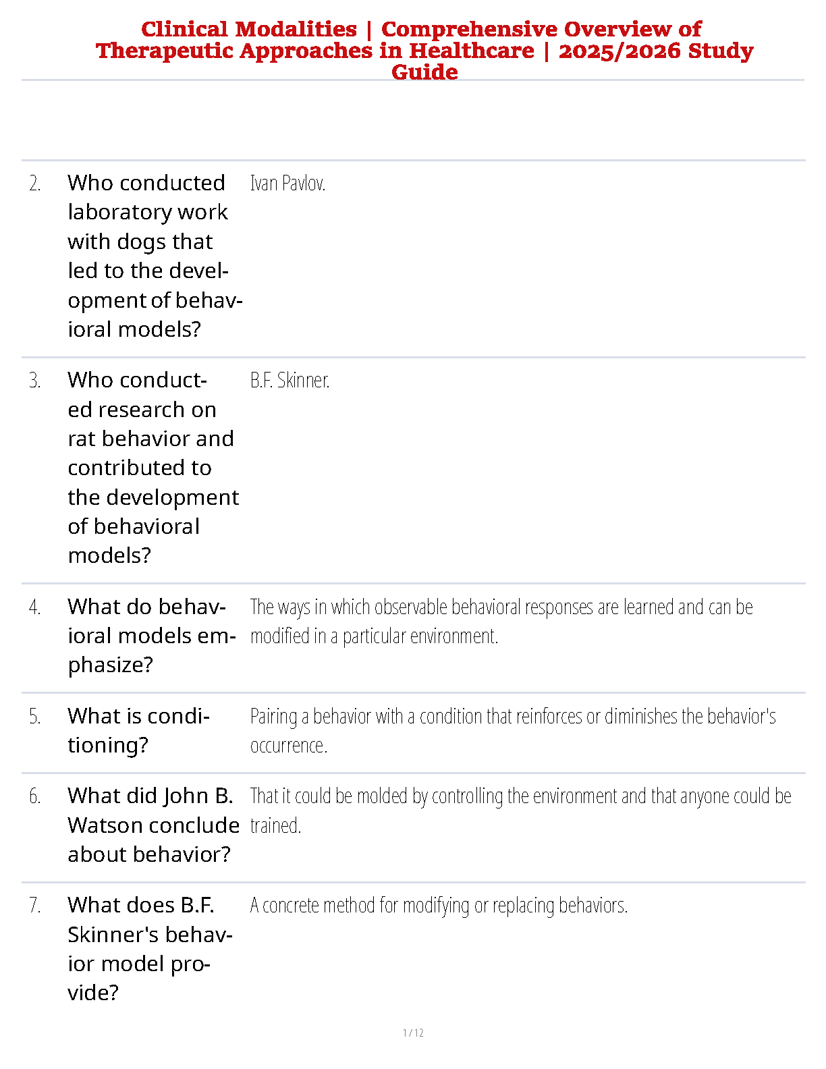Click question 3 about rat behavior research

pos(153,468)
